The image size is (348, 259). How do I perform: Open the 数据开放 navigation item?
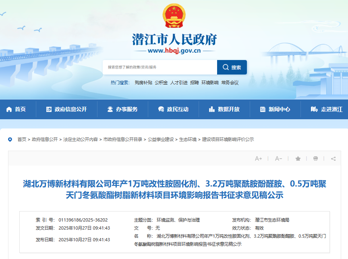coord(224,109)
